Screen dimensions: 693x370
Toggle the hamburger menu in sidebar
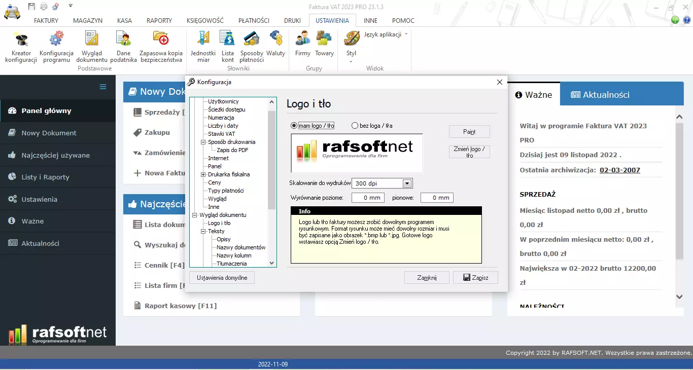click(103, 87)
